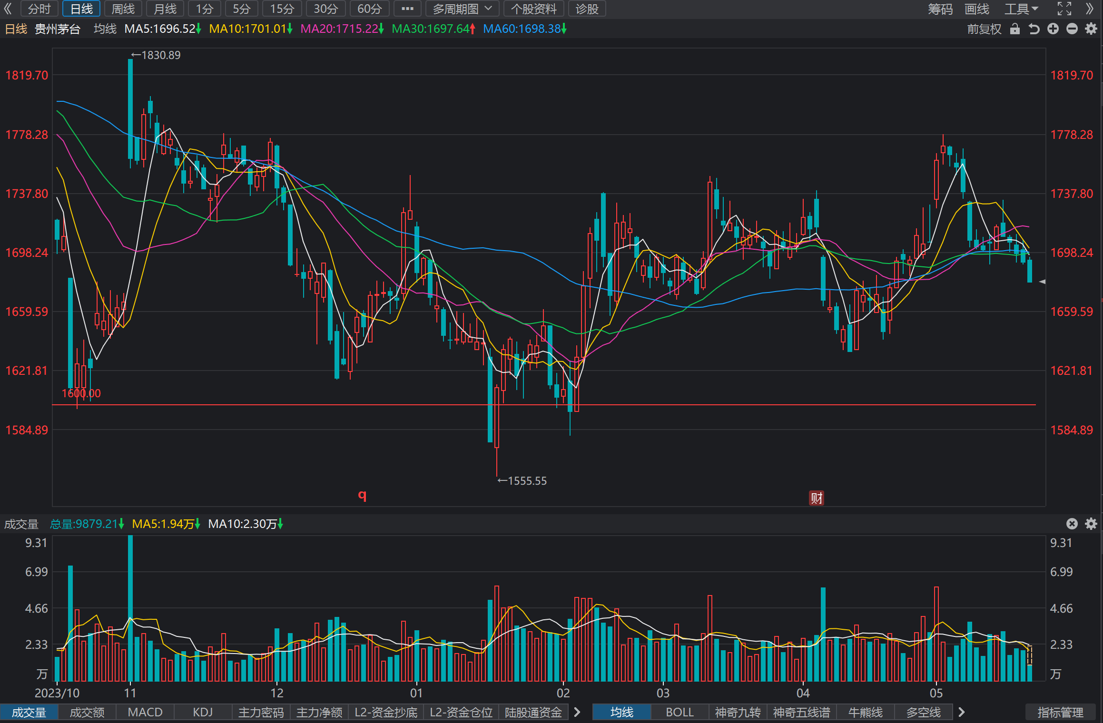Click MA20:1715.22 magenta legend label

(x=342, y=29)
